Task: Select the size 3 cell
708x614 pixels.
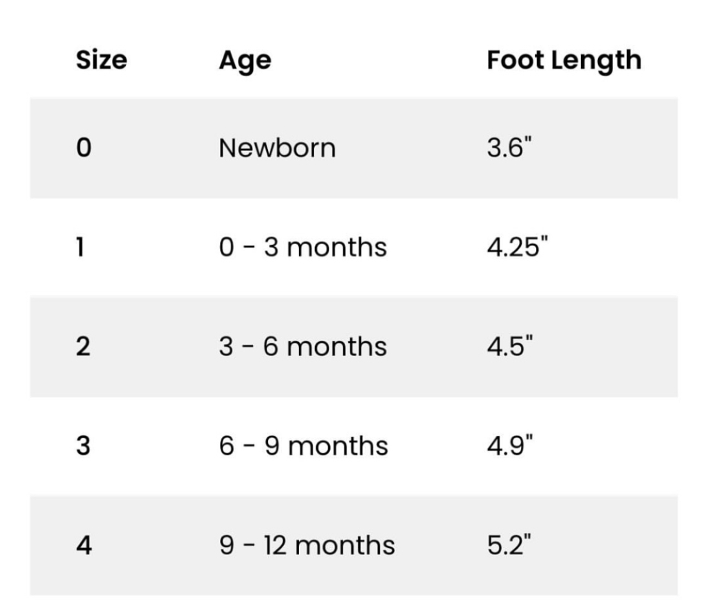Action: point(84,446)
